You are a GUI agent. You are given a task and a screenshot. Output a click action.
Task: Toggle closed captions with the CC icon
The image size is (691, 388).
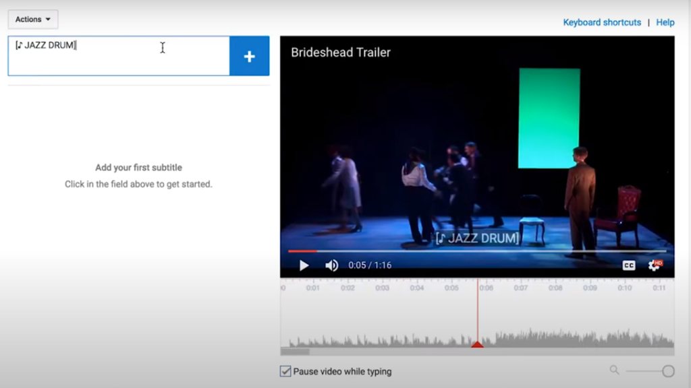(x=628, y=265)
